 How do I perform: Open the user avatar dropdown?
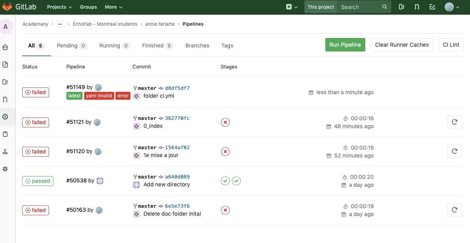pyautogui.click(x=452, y=7)
